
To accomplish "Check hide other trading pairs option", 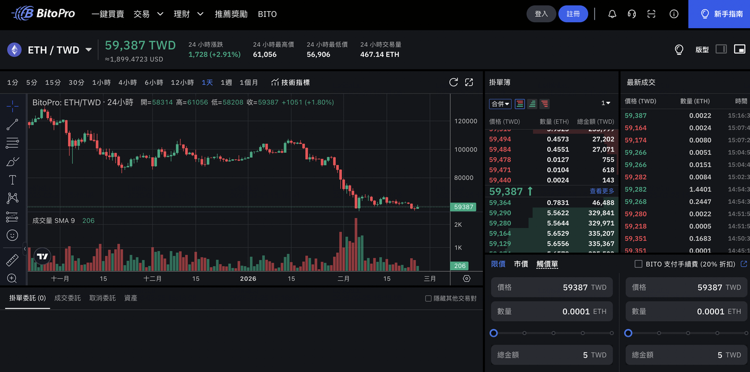I will pos(428,298).
